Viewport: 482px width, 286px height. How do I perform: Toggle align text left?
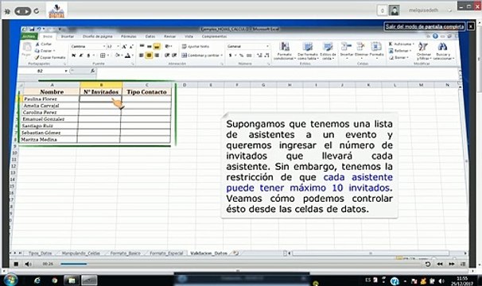(141, 56)
